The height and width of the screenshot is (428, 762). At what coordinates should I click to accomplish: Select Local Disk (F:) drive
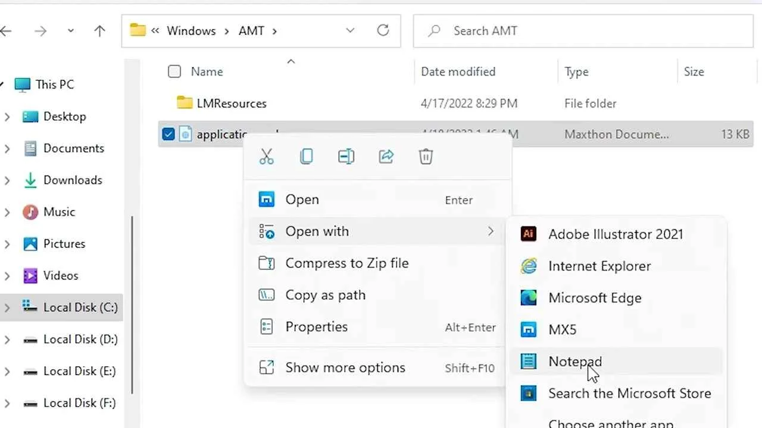click(79, 402)
